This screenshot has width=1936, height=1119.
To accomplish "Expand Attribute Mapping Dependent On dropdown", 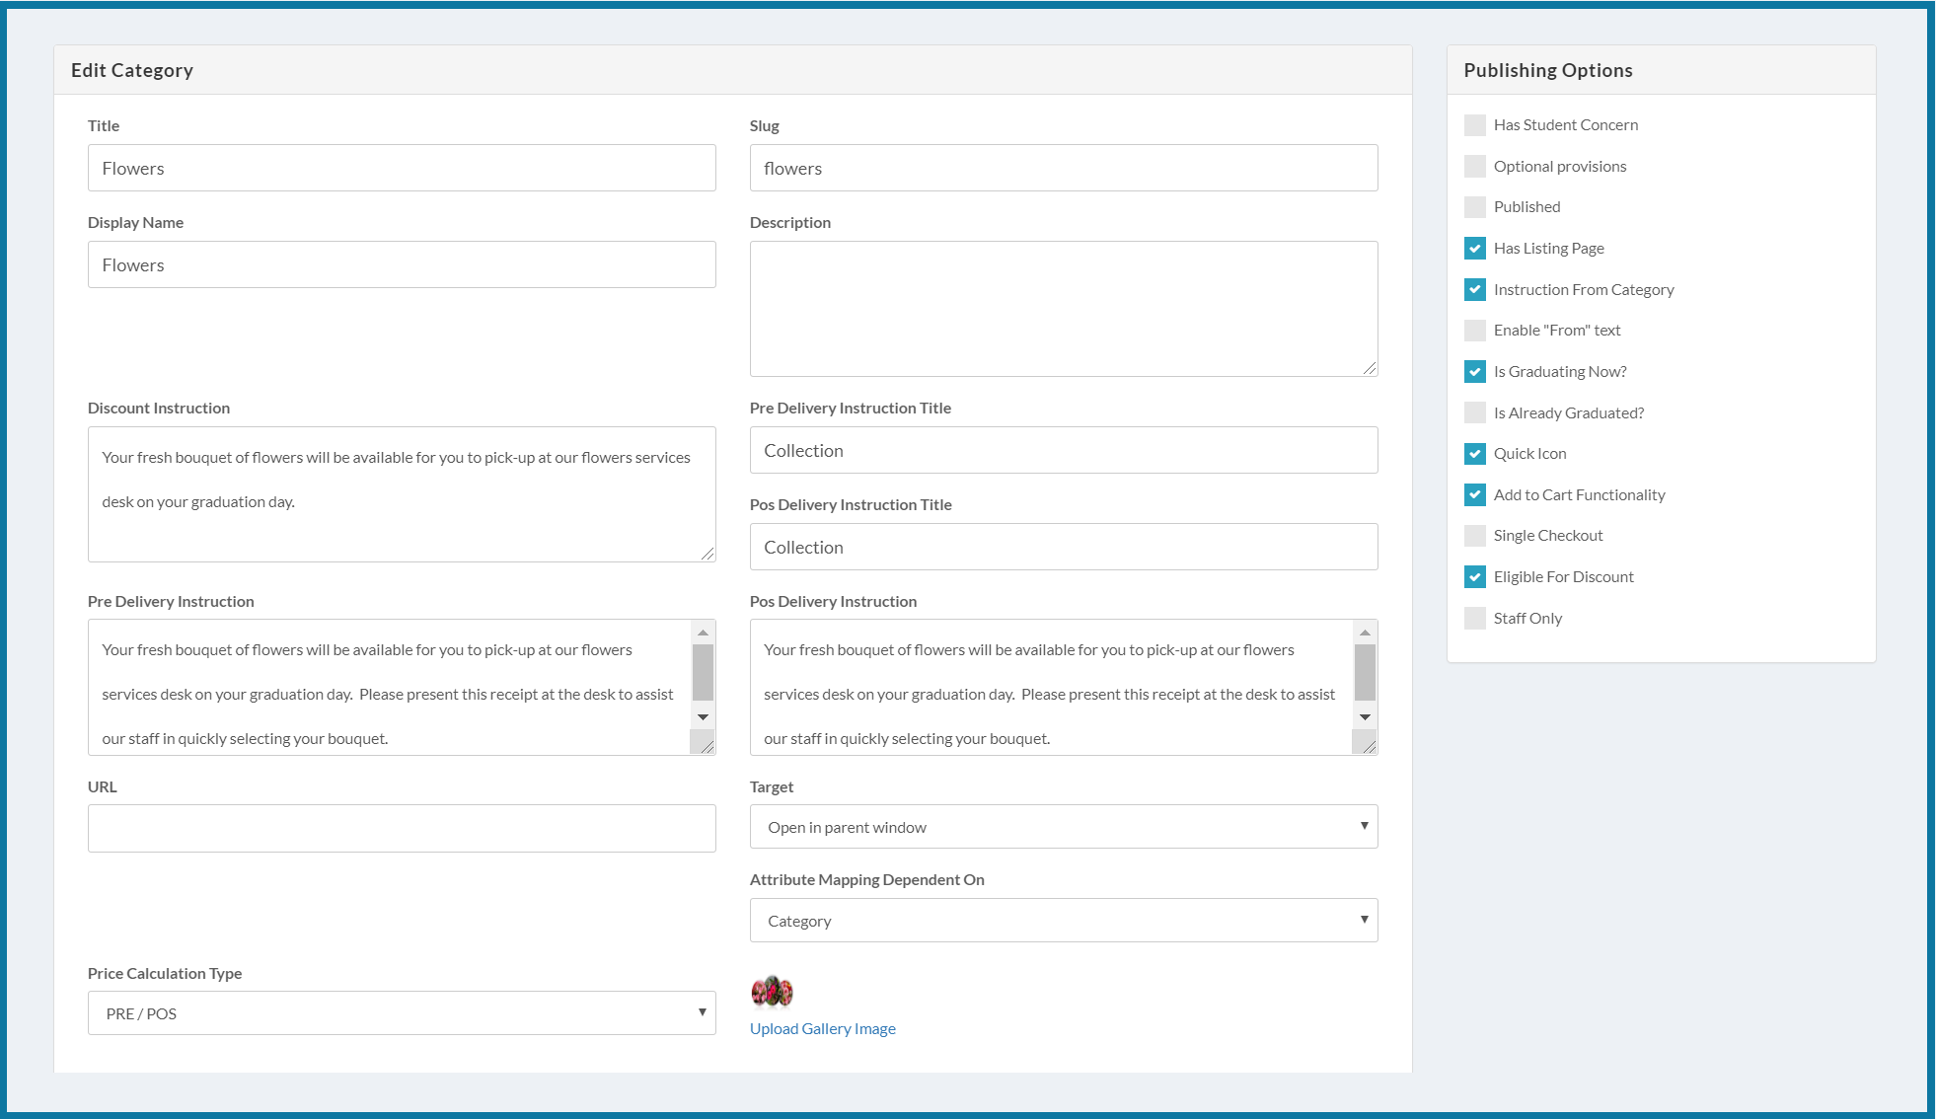I will point(1064,921).
